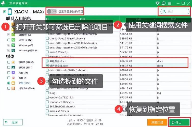The height and width of the screenshot is (127, 192).
Task: Click in the search input field
Action: click(175, 11)
